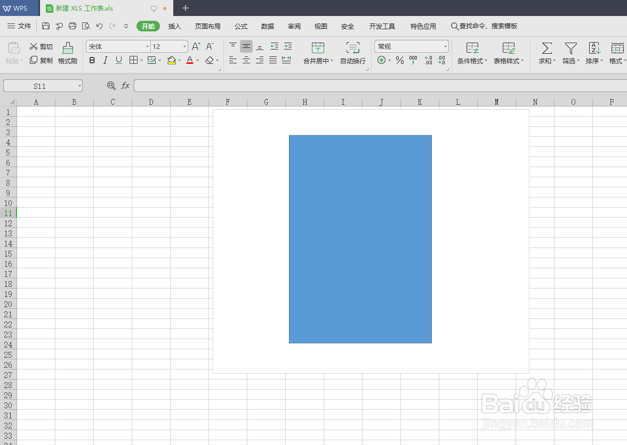Add a new document tab with plus
The width and height of the screenshot is (627, 445).
185,8
